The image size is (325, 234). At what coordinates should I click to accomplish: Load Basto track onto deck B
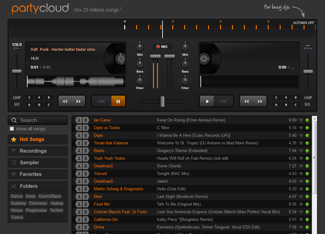point(86,151)
